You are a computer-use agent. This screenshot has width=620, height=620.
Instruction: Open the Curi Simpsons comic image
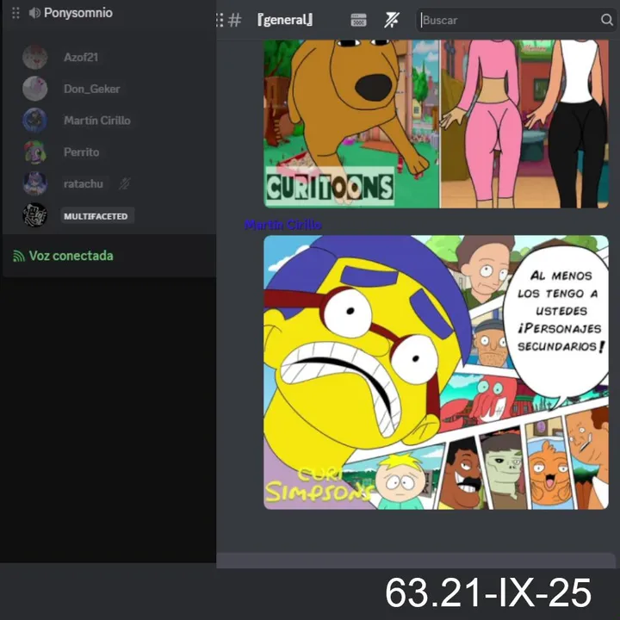tap(436, 373)
